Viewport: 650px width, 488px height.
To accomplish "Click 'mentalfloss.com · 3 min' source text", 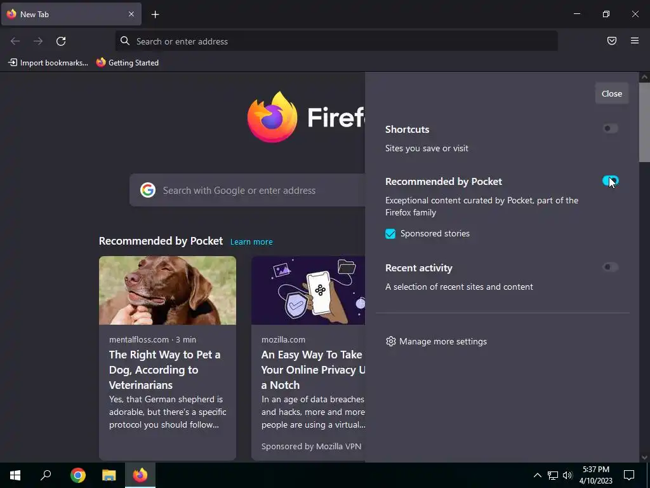I will pyautogui.click(x=152, y=339).
